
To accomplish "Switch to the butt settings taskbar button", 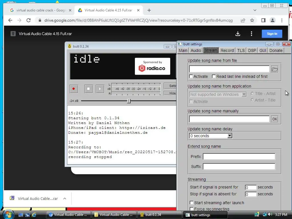I will [205, 215].
